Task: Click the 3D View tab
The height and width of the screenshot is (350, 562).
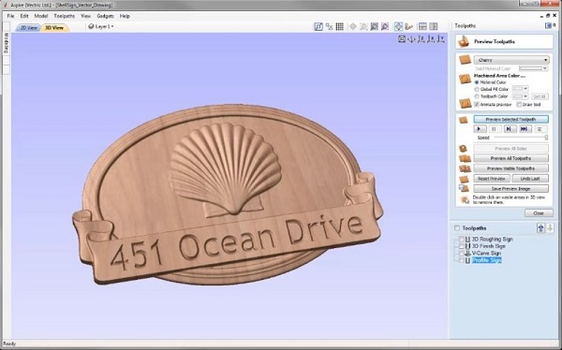Action: coord(54,27)
